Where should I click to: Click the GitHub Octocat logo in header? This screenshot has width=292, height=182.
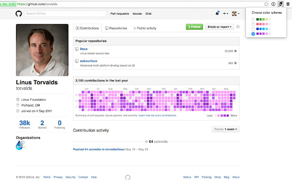(x=19, y=14)
